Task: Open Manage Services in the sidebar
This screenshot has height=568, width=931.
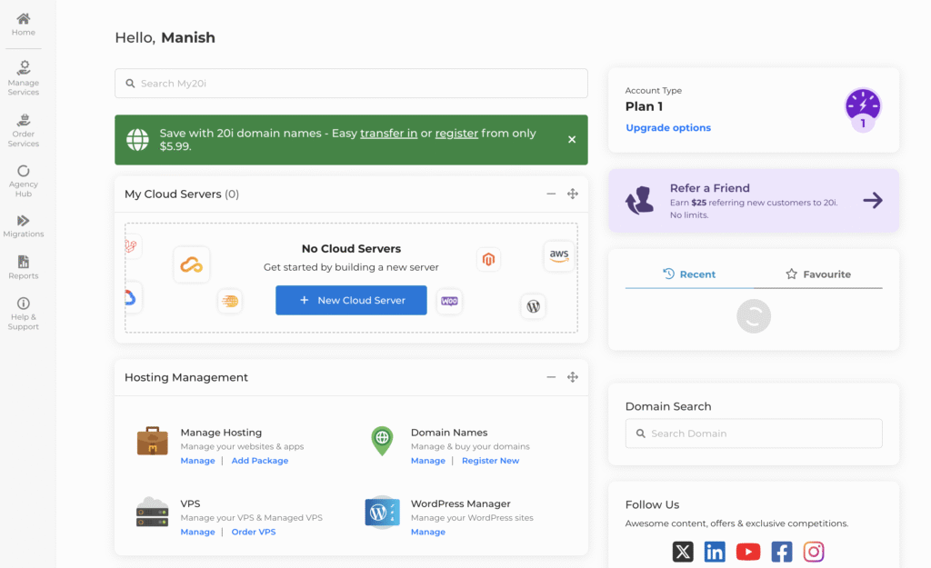Action: (24, 76)
